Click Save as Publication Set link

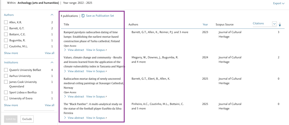click(100, 16)
